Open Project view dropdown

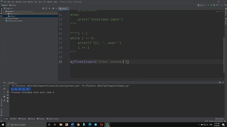coord(8,8)
